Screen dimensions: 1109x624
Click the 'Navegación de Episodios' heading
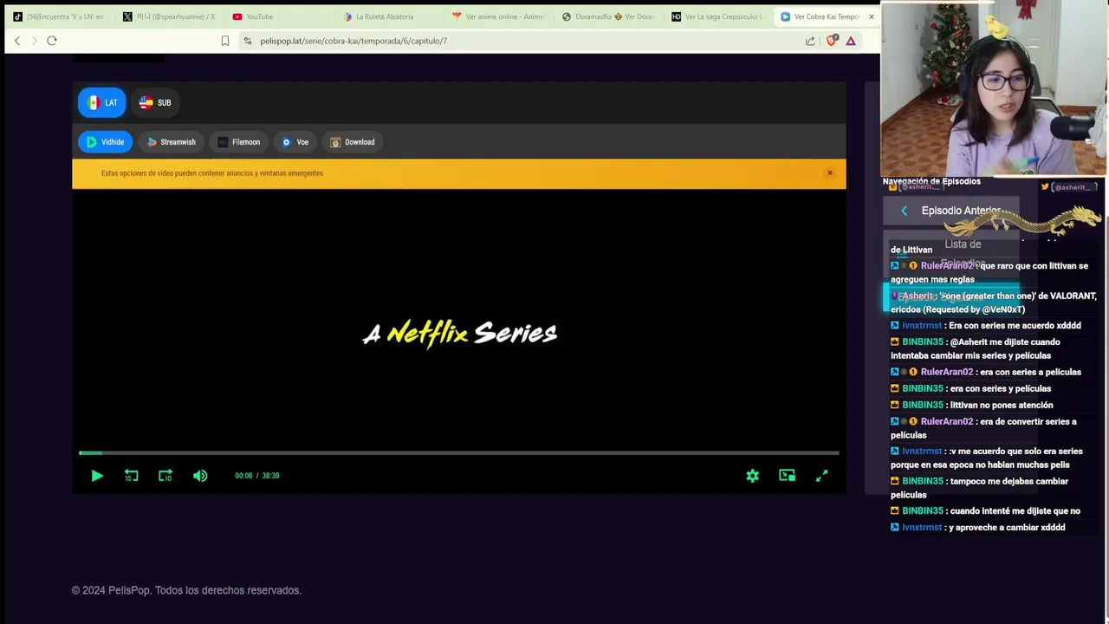pos(931,181)
